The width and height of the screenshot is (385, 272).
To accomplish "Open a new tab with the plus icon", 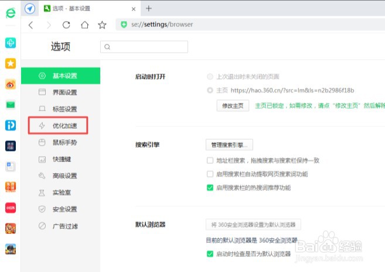I will [x=148, y=9].
